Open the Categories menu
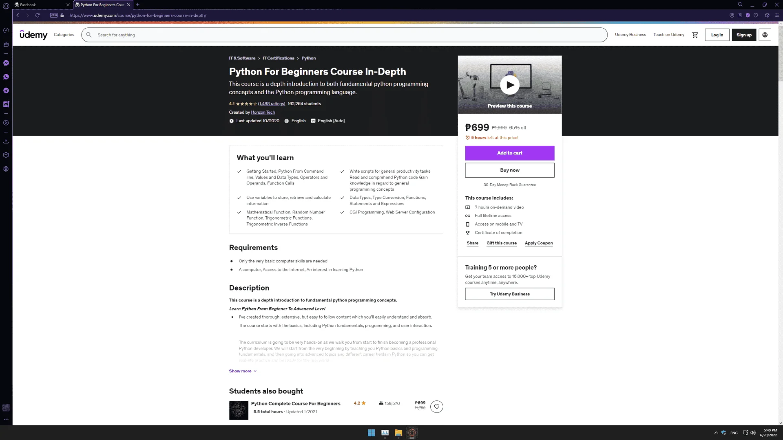783x440 pixels. pos(64,35)
